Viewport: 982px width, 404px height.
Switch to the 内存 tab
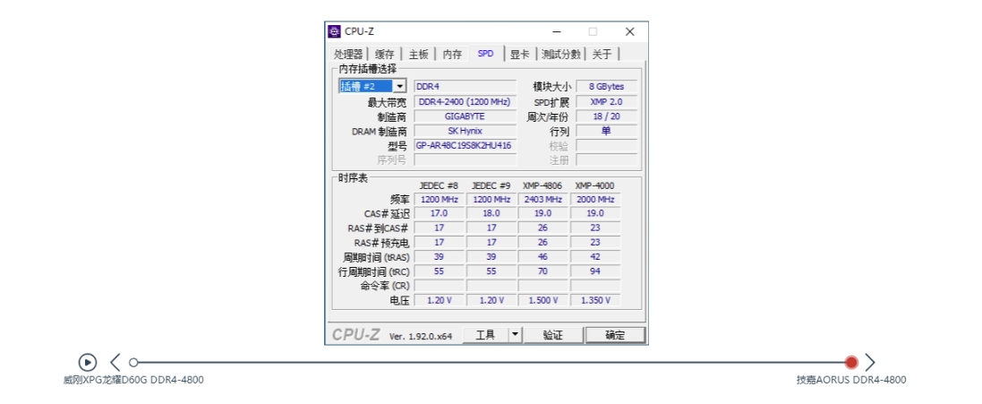coord(452,55)
